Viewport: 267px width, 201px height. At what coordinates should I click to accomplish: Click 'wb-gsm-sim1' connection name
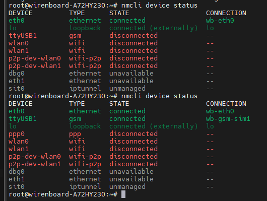pos(228,119)
